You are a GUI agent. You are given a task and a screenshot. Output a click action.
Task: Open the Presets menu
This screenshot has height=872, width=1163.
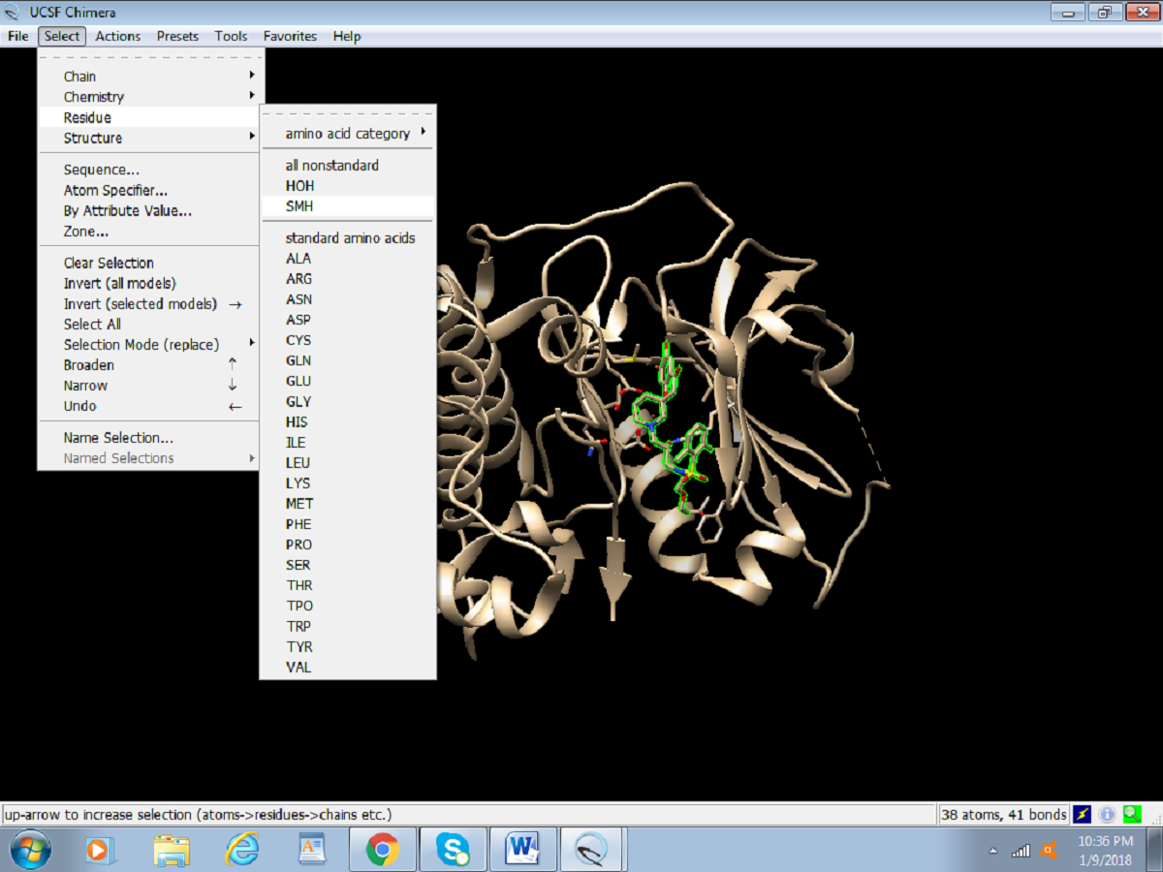[177, 36]
